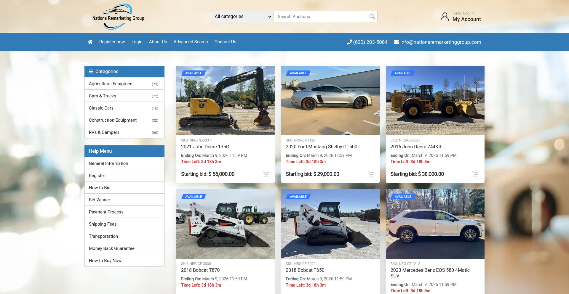
Task: Select the Agricultural Equipment category
Action: [124, 84]
